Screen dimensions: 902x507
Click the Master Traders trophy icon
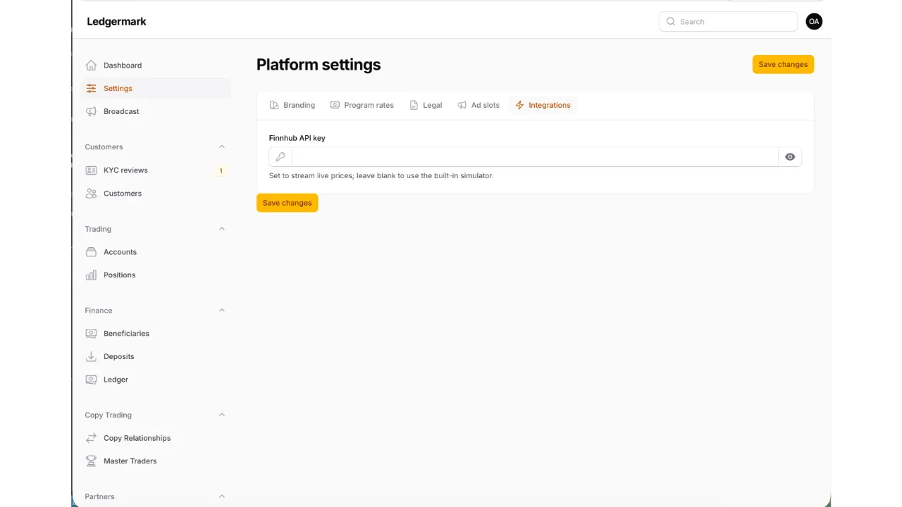click(x=91, y=461)
